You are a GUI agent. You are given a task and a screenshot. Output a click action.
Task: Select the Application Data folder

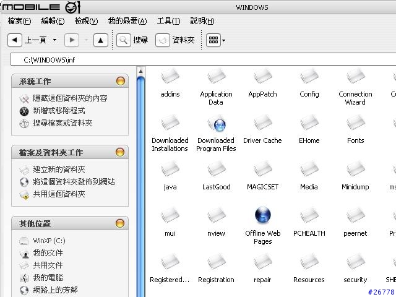[216, 76]
